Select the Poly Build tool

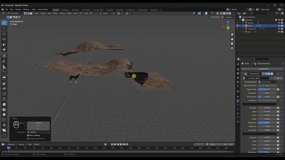coord(4,104)
